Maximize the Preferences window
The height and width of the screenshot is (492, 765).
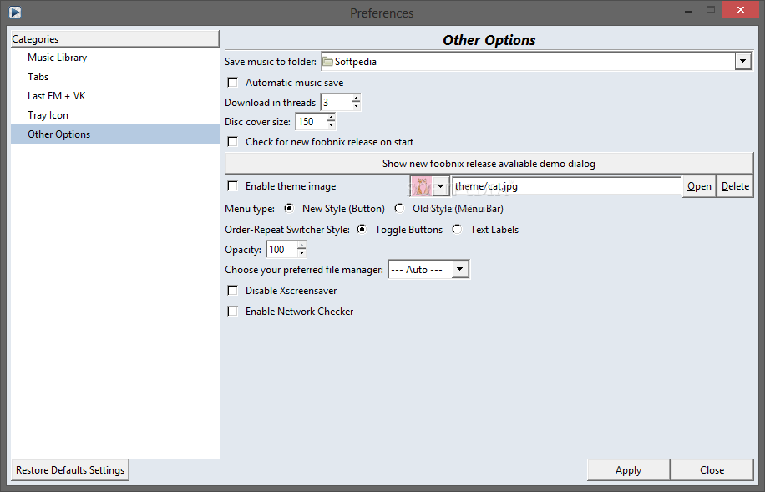pyautogui.click(x=711, y=9)
